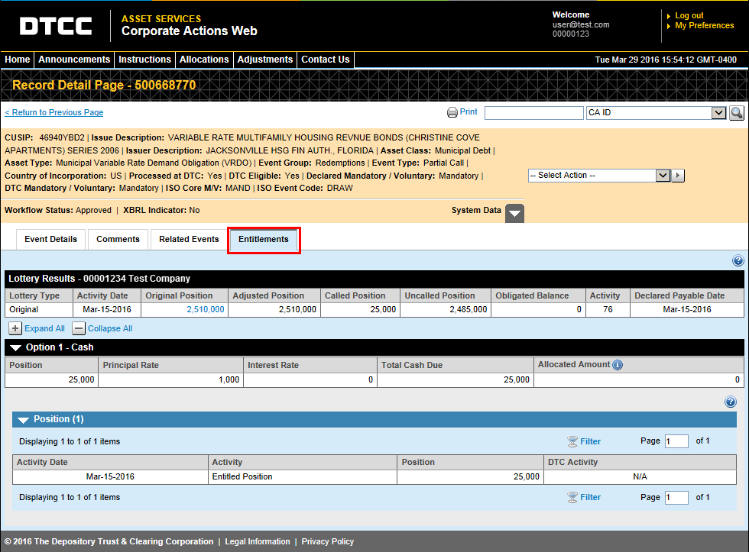Viewport: 749px width, 552px height.
Task: Click the DTC Activity column header
Action: (640, 462)
